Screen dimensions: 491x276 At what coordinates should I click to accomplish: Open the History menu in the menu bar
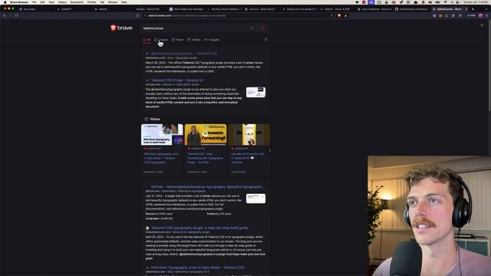click(x=62, y=2)
